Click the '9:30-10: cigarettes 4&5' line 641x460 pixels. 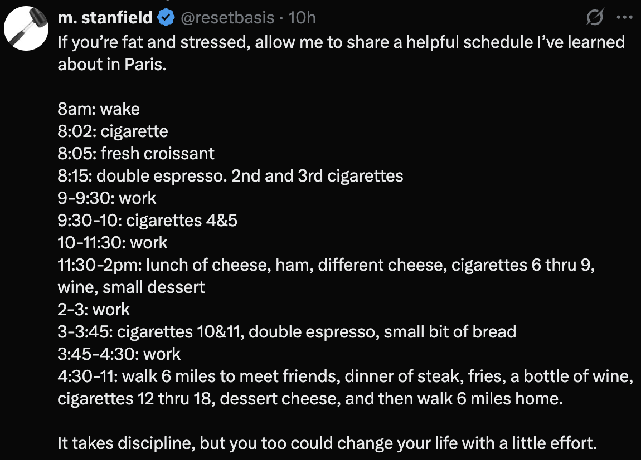148,220
